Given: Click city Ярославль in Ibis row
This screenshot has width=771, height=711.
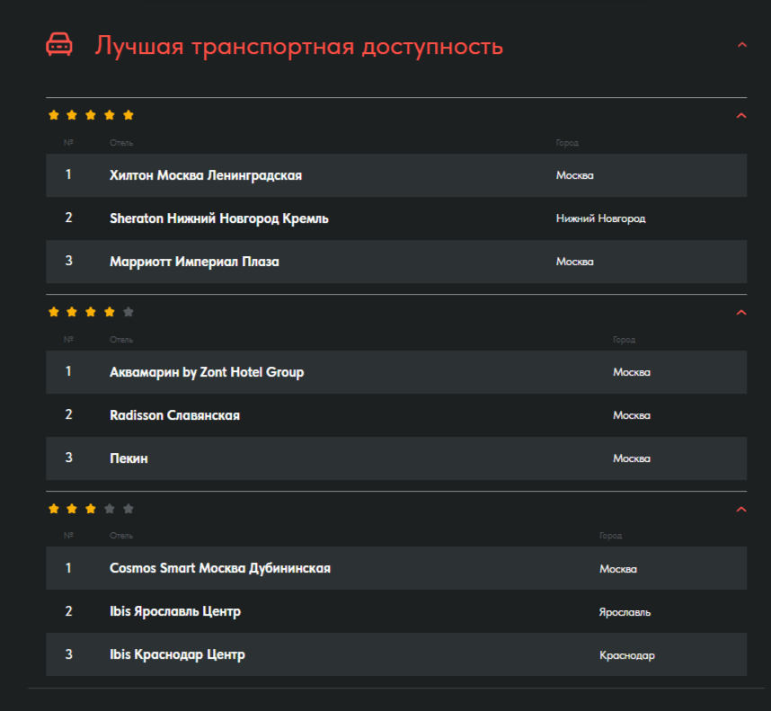Looking at the screenshot, I should (x=625, y=612).
